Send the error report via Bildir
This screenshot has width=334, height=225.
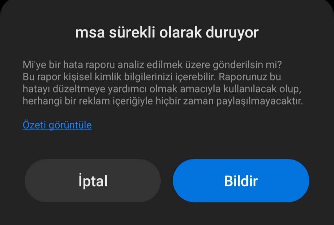(x=241, y=180)
